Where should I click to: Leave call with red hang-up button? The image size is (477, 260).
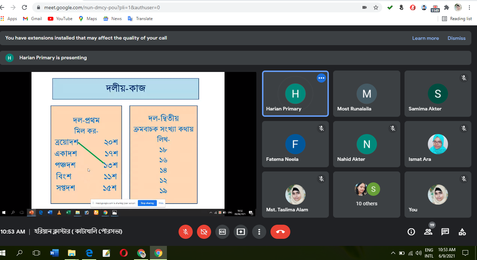[280, 232]
